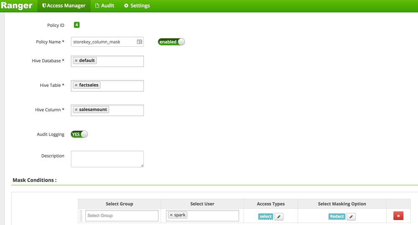Viewport: 418px width, 225px height.
Task: Click the Hive Column selection field
Action: (107, 110)
